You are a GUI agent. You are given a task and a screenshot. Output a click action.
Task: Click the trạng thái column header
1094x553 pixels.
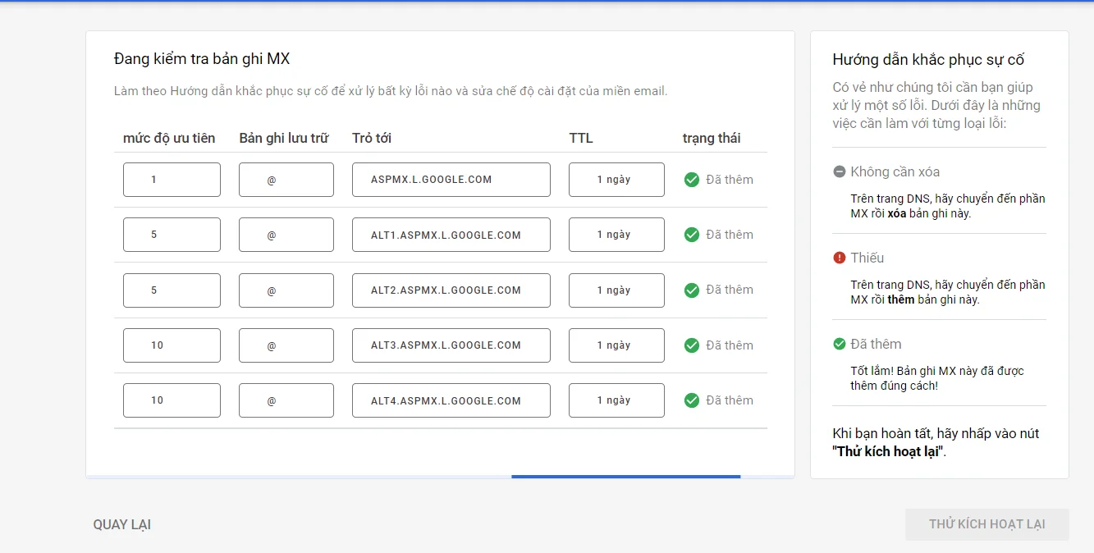coord(712,138)
